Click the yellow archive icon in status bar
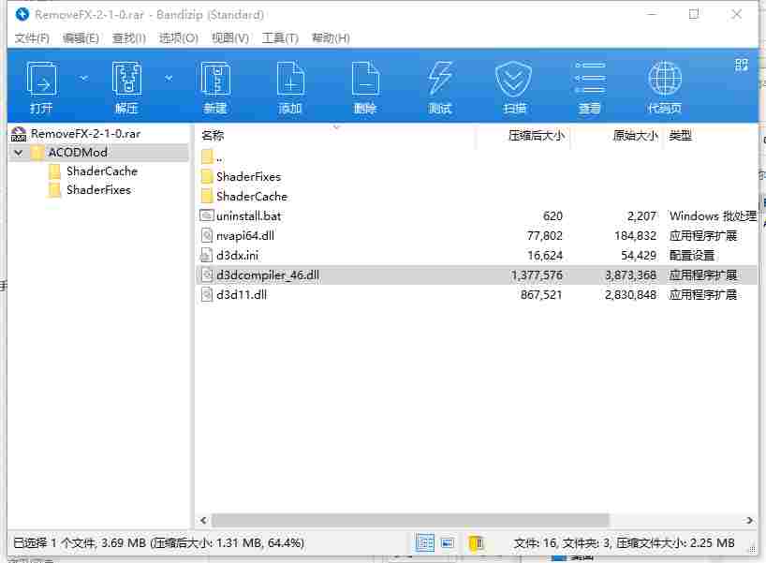Screen dimensions: 766x563 (x=477, y=543)
